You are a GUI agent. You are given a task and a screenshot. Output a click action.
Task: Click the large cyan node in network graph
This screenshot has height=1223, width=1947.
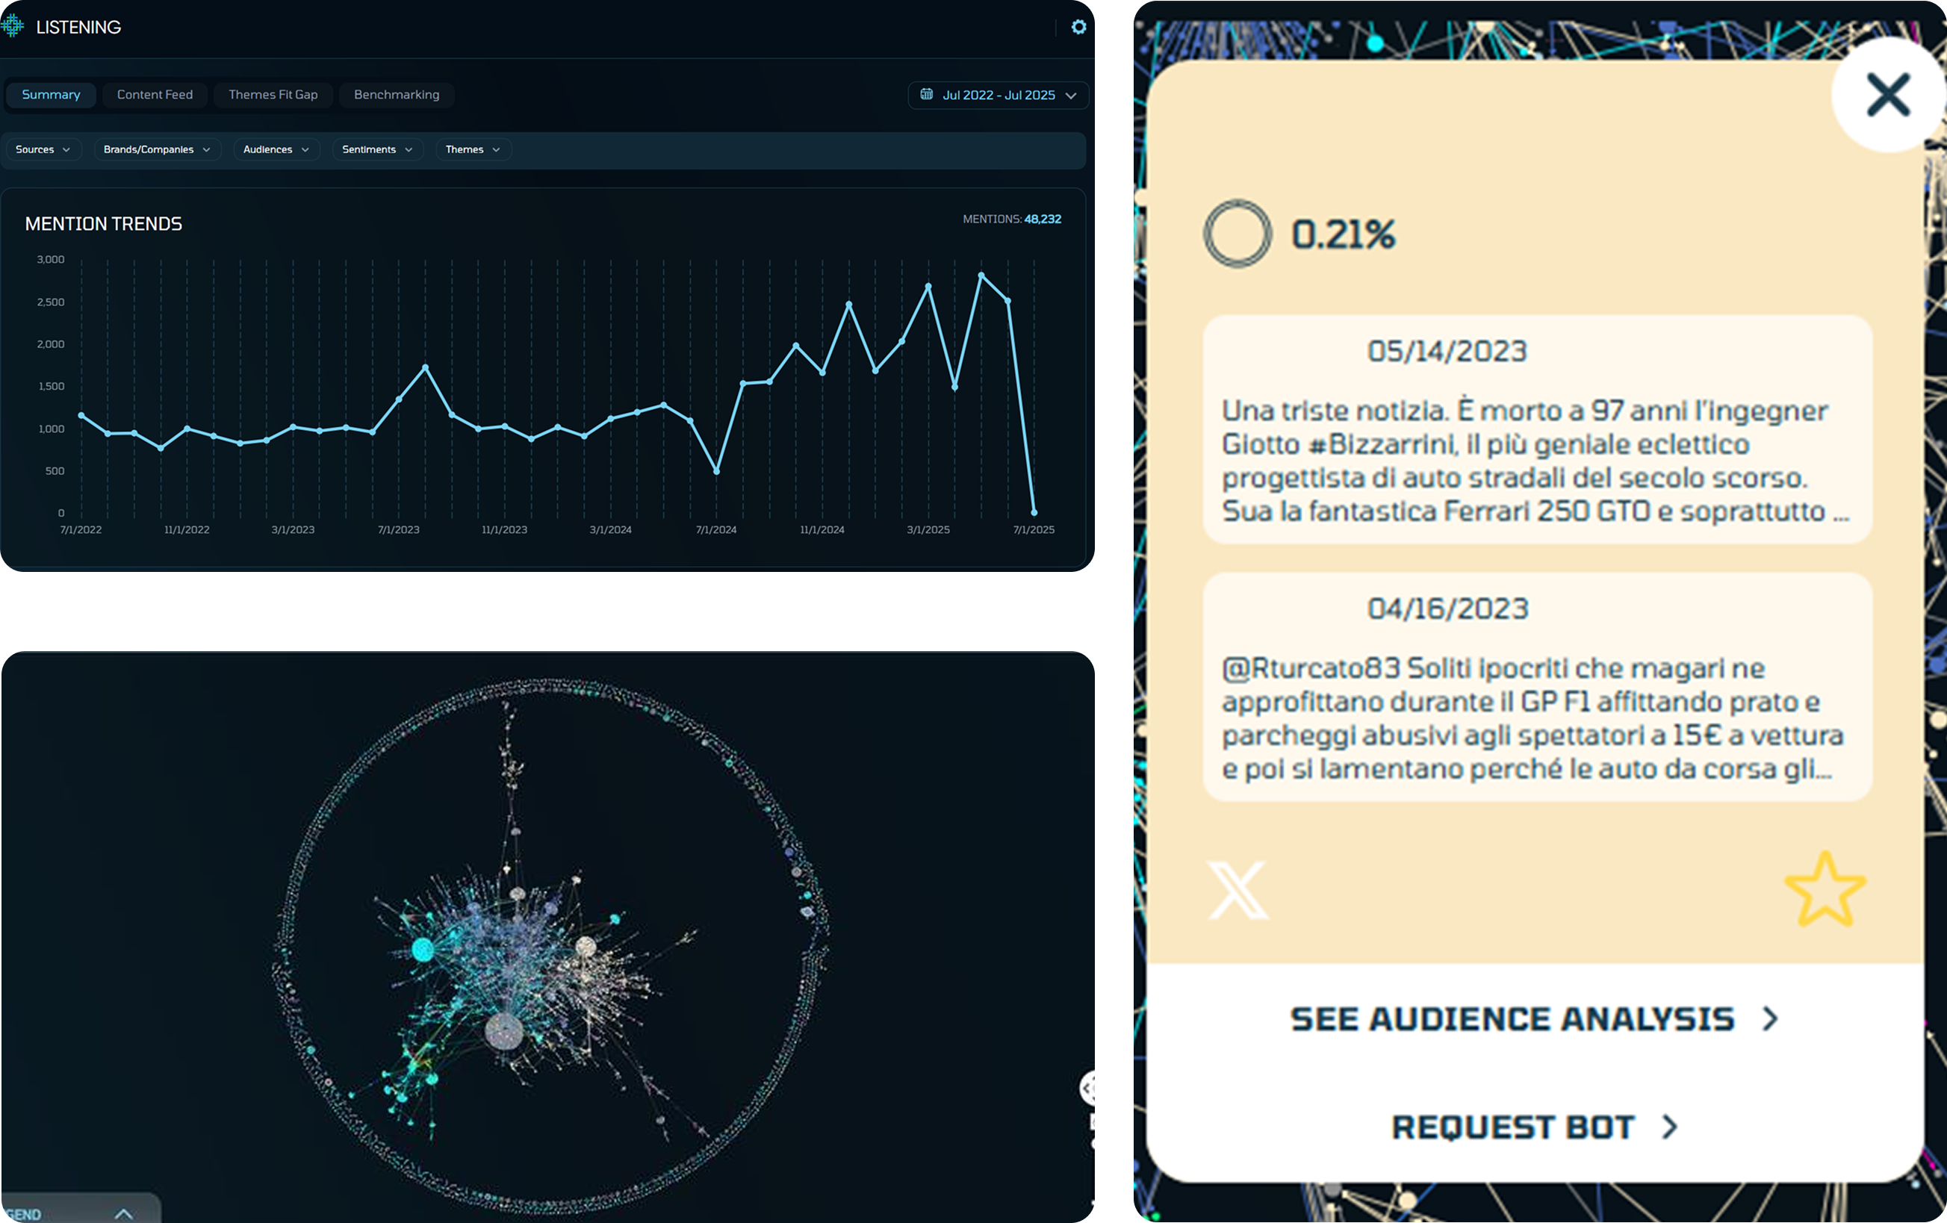[x=423, y=950]
